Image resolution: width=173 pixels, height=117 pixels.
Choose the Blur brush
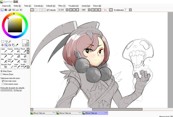pyautogui.click(x=4, y=61)
